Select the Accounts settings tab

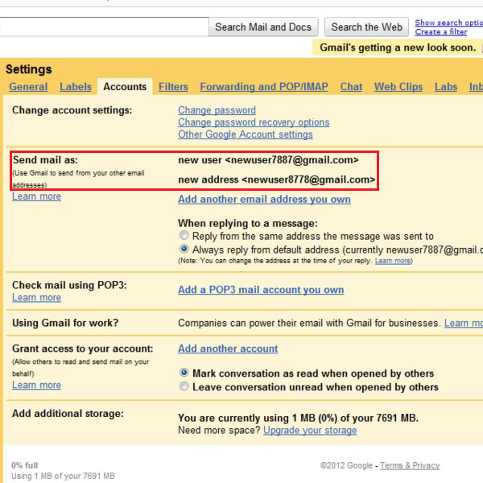(x=125, y=87)
